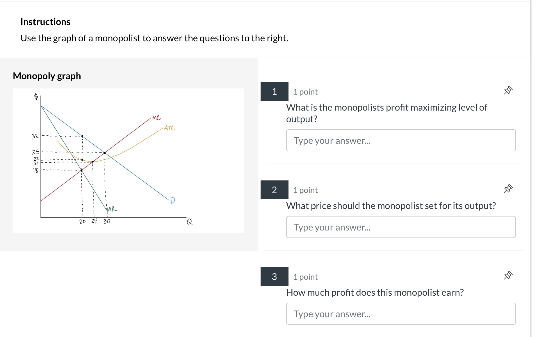The height and width of the screenshot is (337, 545).
Task: Click the ATC curve label in graph
Action: [170, 128]
